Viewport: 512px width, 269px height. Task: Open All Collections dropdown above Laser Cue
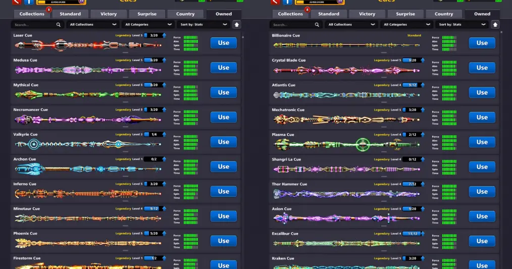coord(92,25)
